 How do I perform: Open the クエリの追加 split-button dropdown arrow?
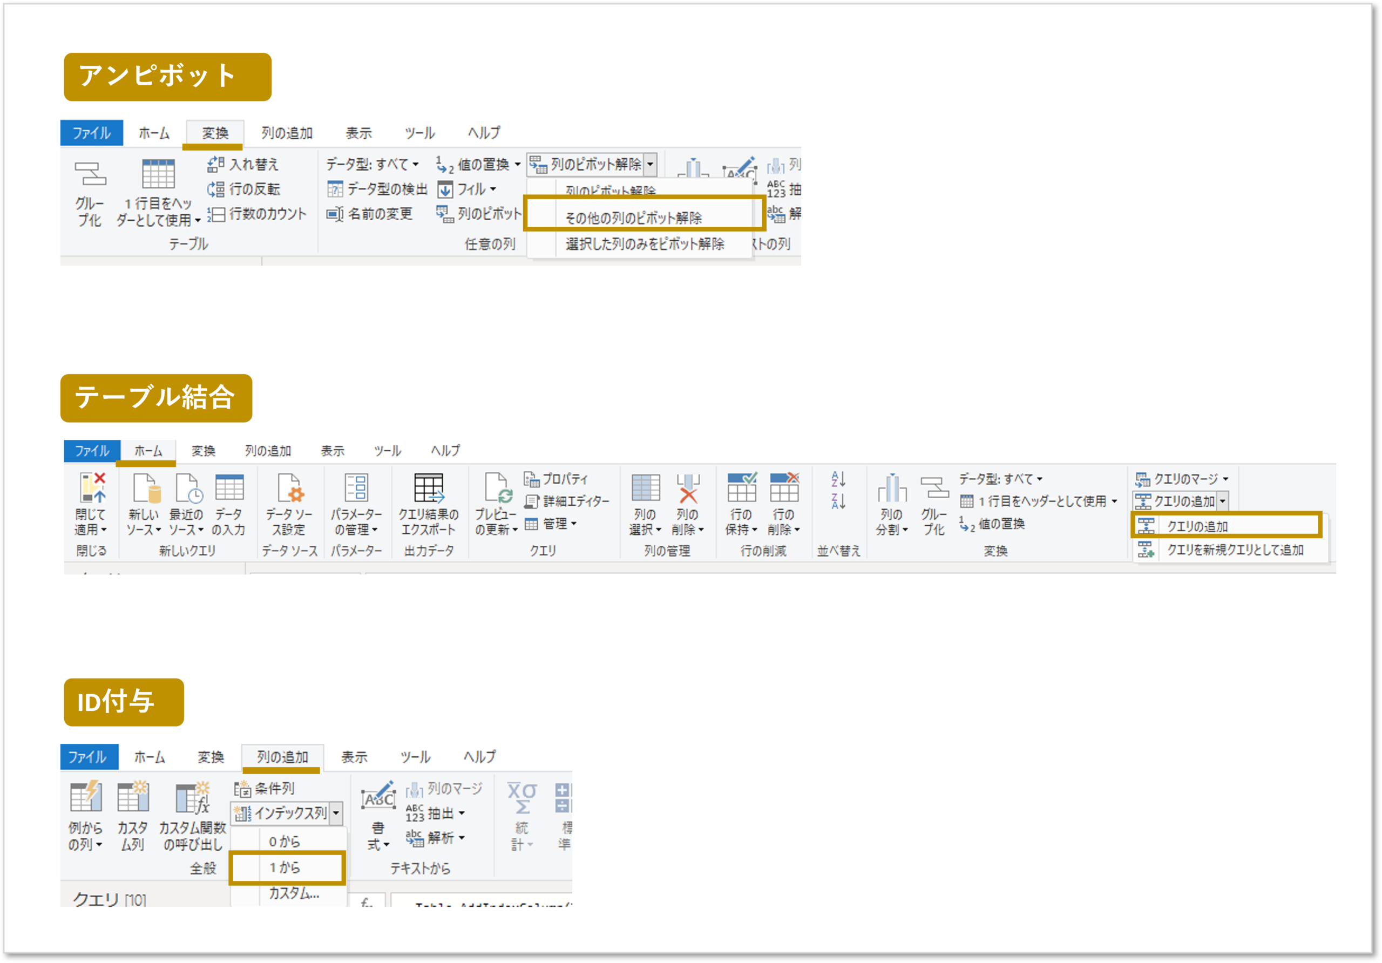coord(1223,501)
